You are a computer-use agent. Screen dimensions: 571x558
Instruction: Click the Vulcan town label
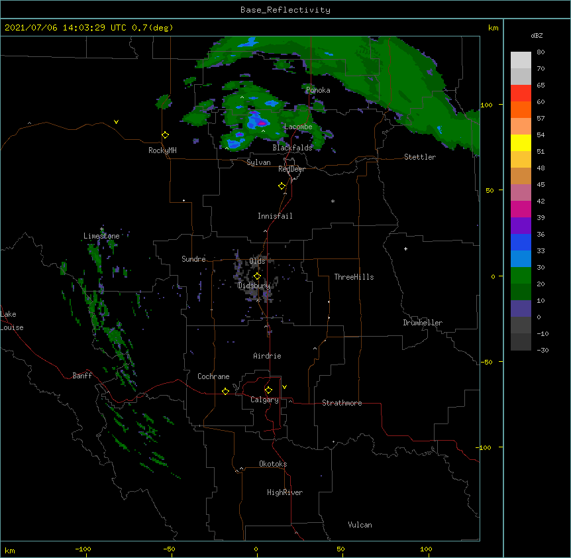(x=360, y=525)
